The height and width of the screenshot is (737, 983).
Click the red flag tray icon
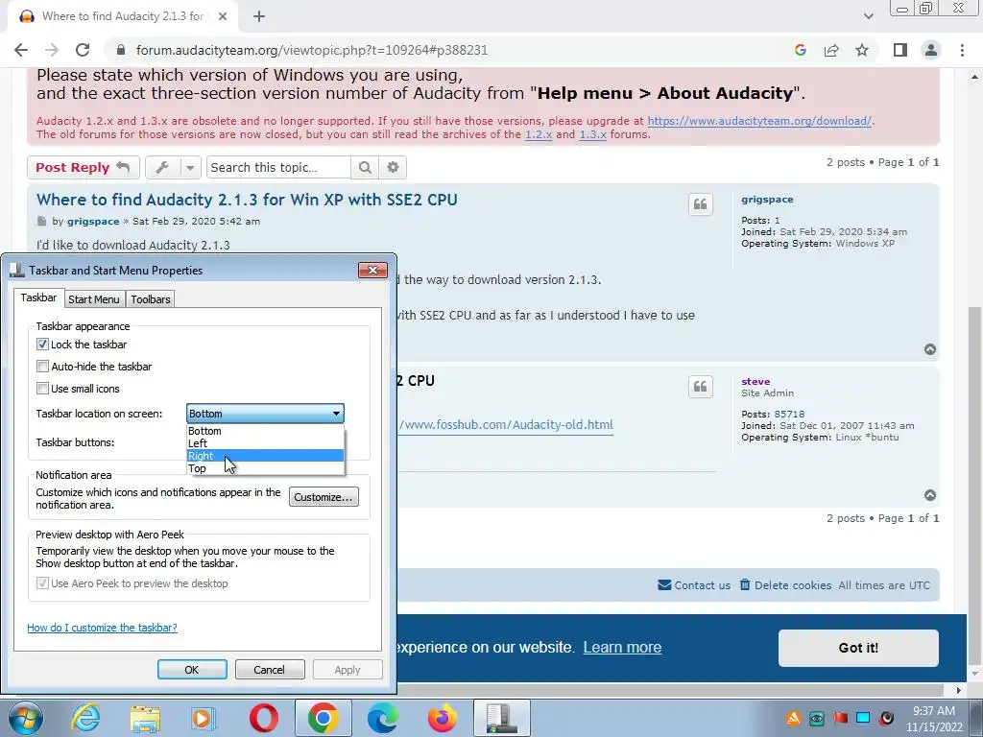click(x=840, y=718)
